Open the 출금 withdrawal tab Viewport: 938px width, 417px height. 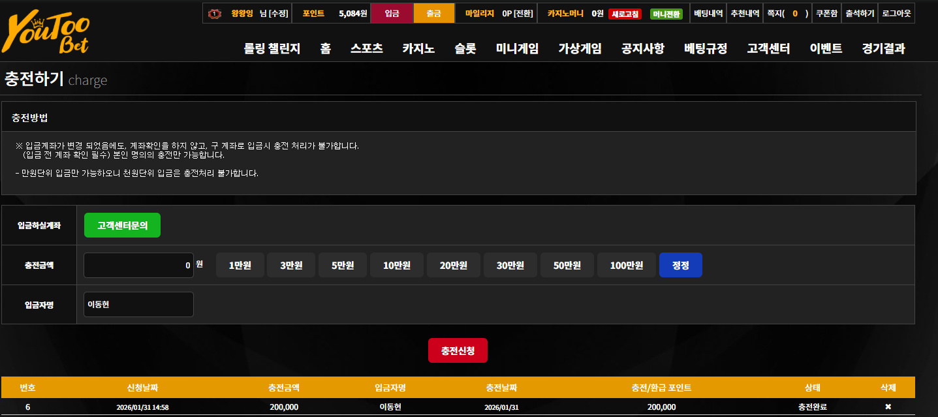tap(433, 13)
